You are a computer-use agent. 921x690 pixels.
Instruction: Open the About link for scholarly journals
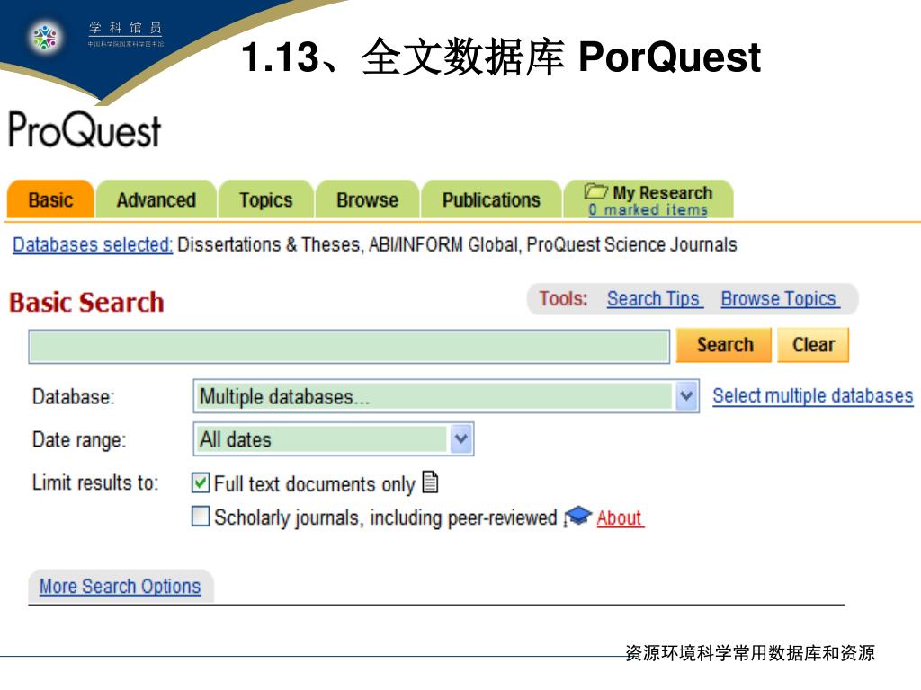click(x=619, y=518)
